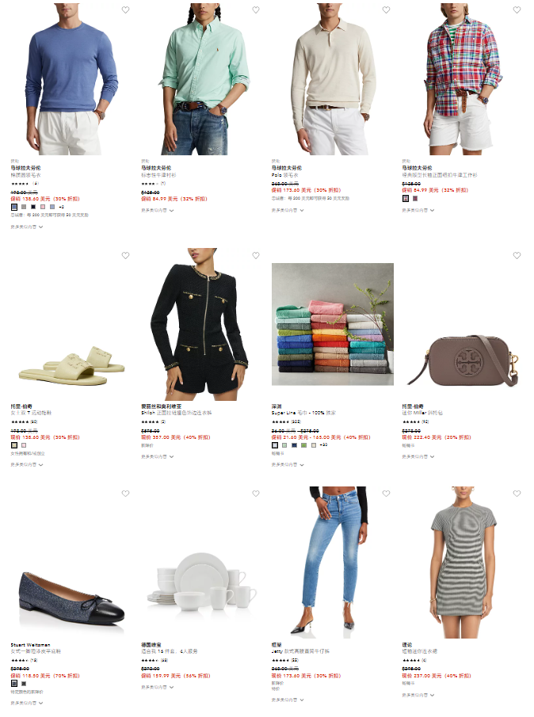Expand similar items under striped mini dress
Image resolution: width=534 pixels, height=717 pixels.
tap(418, 696)
